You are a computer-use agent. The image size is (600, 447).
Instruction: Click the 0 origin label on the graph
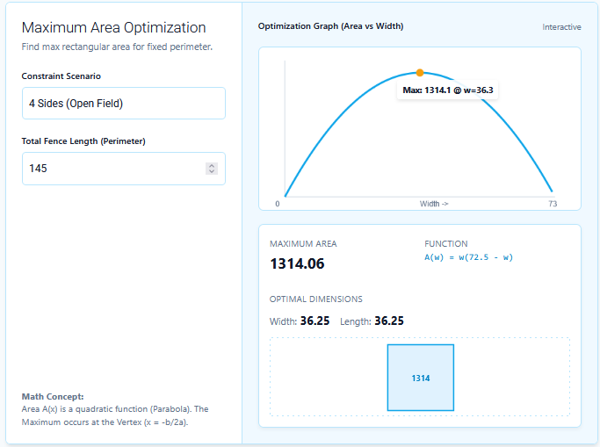point(278,204)
